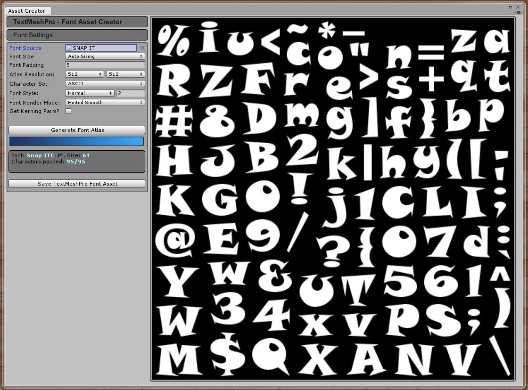The width and height of the screenshot is (528, 390).
Task: Click the font asset icon inside SNAP IT field
Action: (69, 48)
